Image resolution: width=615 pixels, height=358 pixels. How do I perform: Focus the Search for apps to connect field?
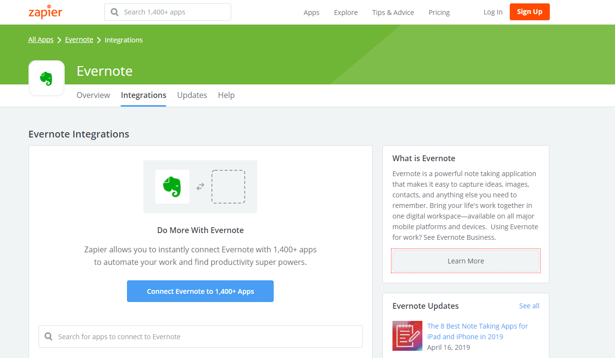click(200, 336)
